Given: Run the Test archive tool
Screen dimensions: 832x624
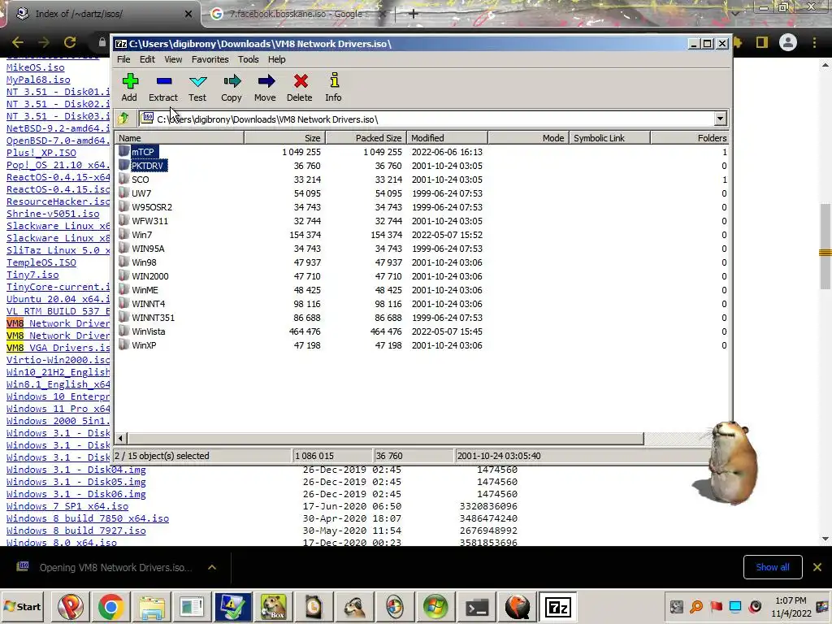Looking at the screenshot, I should (197, 88).
